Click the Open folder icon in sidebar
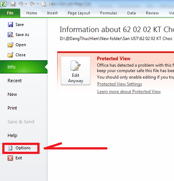The height and width of the screenshot is (181, 174). click(x=10, y=45)
